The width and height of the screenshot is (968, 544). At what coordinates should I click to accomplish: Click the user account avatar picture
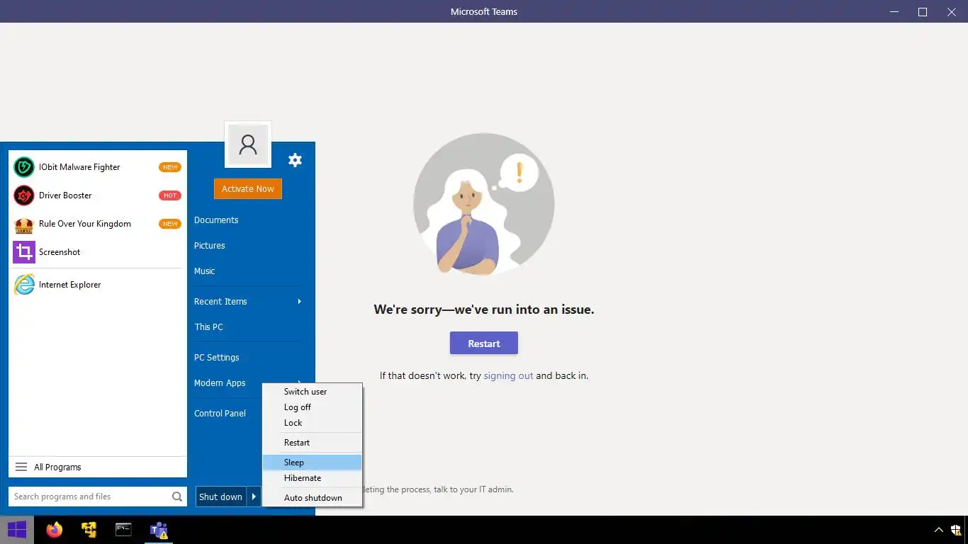tap(248, 144)
